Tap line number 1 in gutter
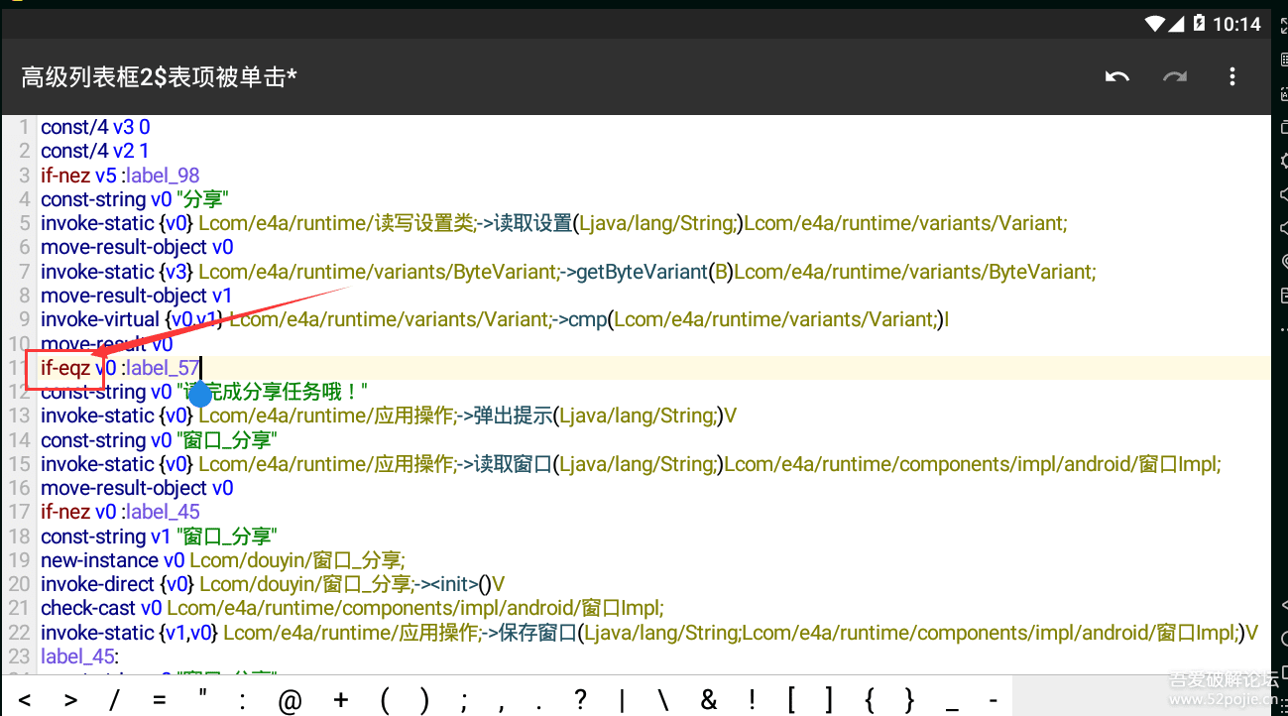The width and height of the screenshot is (1288, 716). click(x=26, y=127)
